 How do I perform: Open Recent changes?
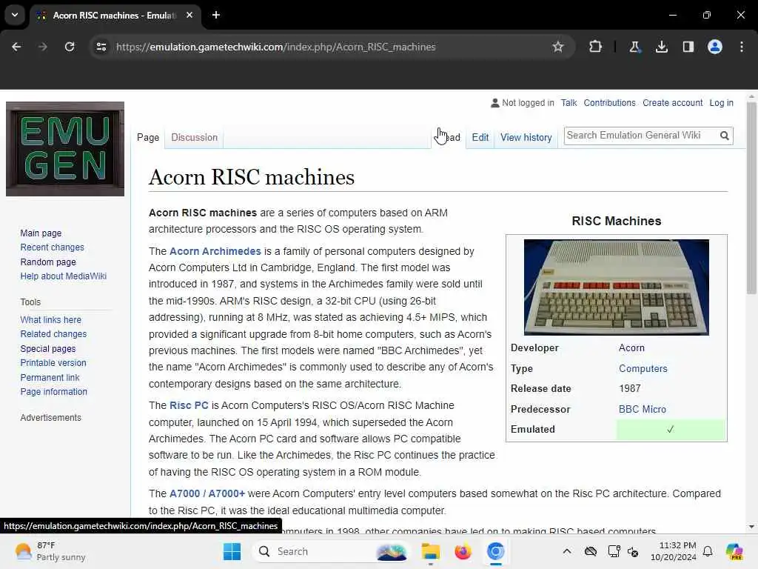pos(53,247)
